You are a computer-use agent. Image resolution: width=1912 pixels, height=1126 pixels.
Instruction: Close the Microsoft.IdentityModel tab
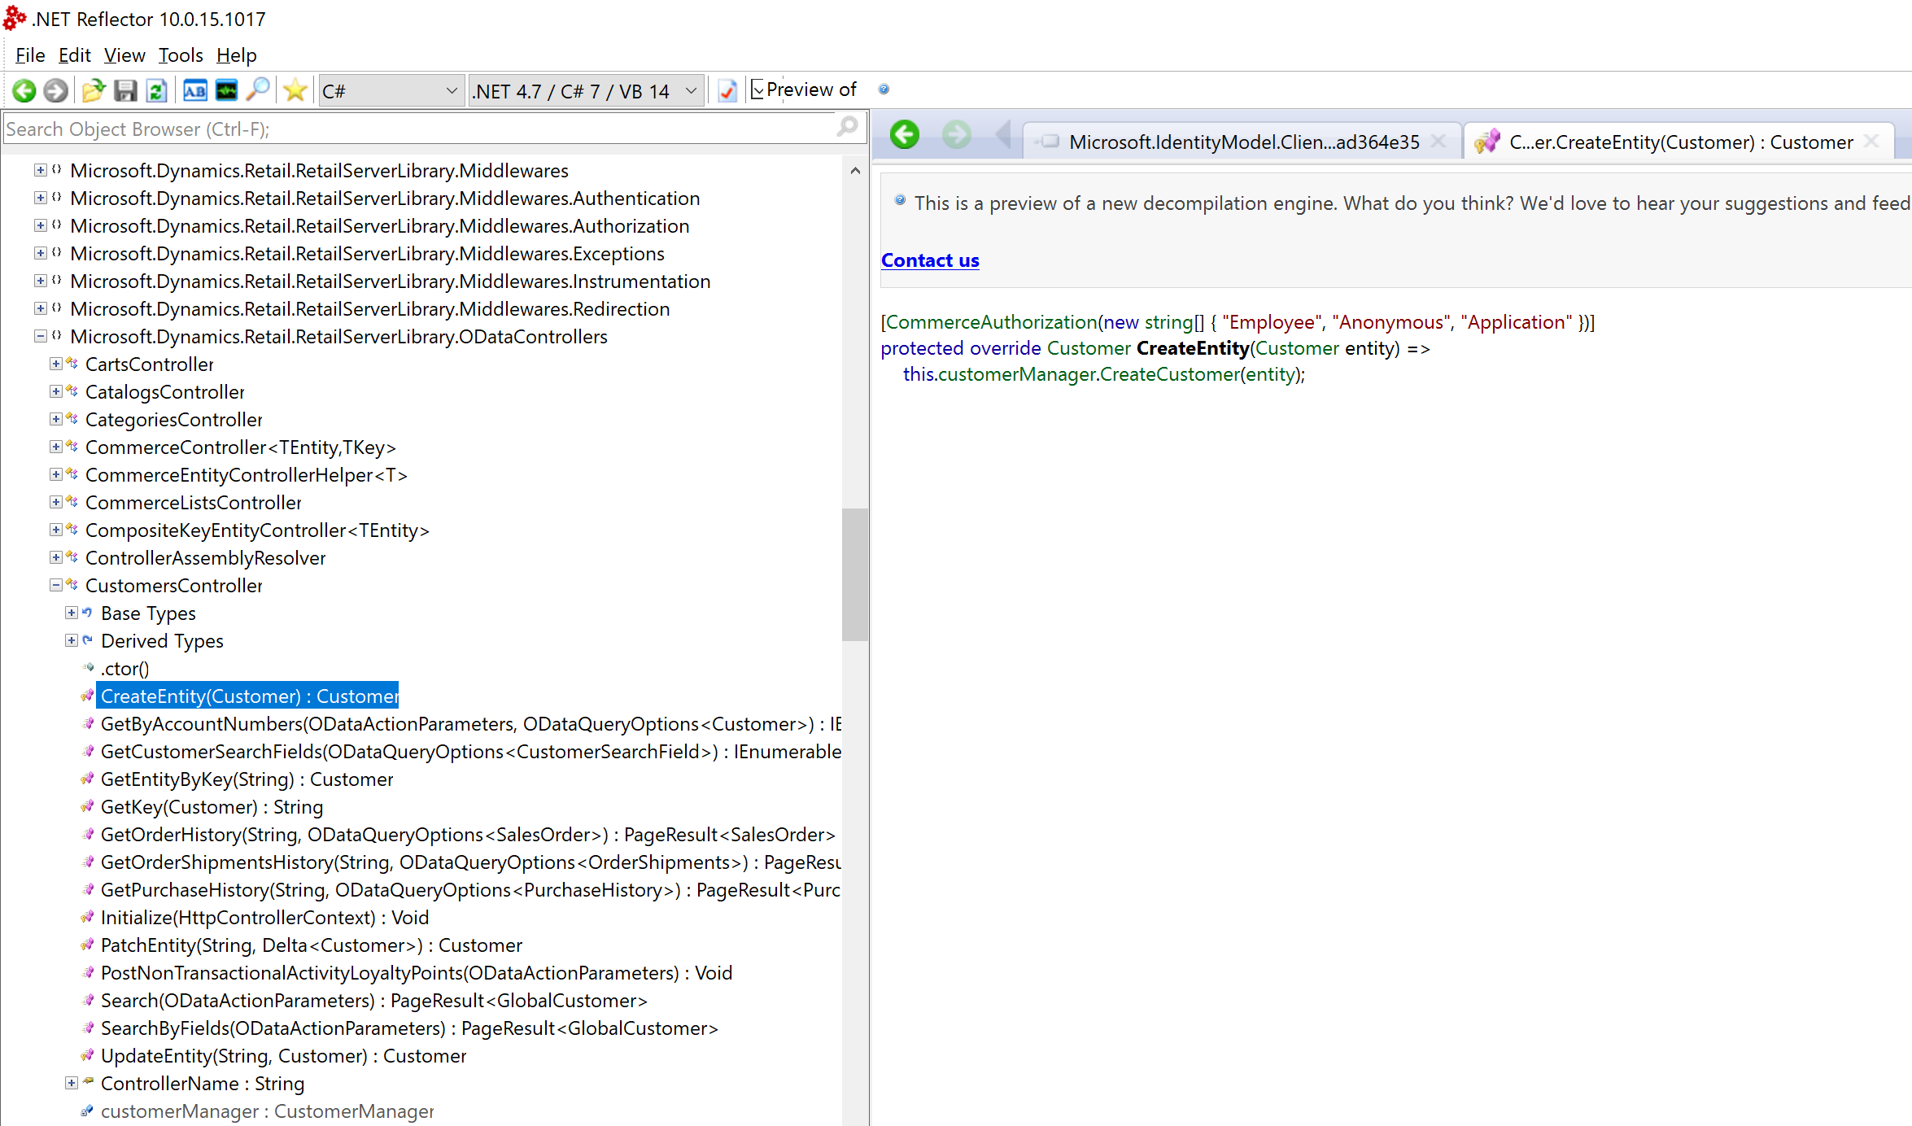point(1438,142)
